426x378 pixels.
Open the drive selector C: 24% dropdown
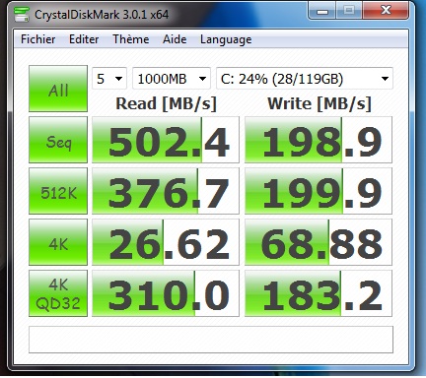point(305,79)
